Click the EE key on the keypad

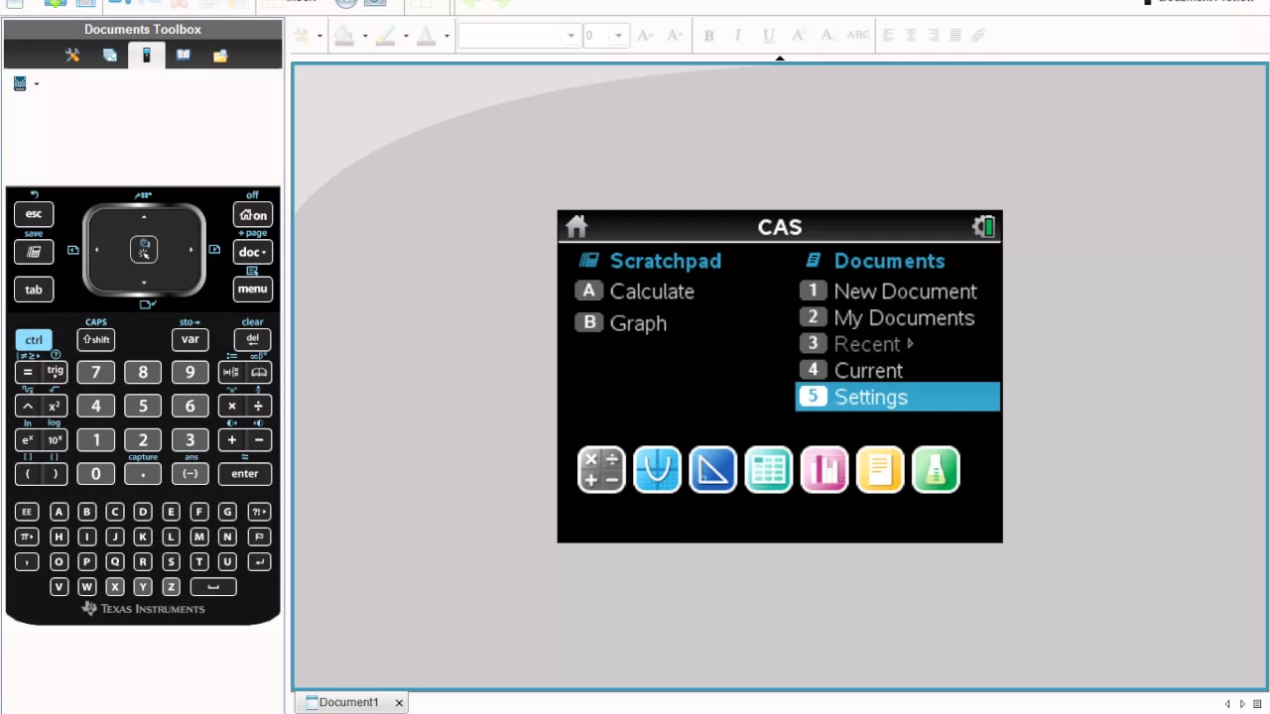point(27,512)
